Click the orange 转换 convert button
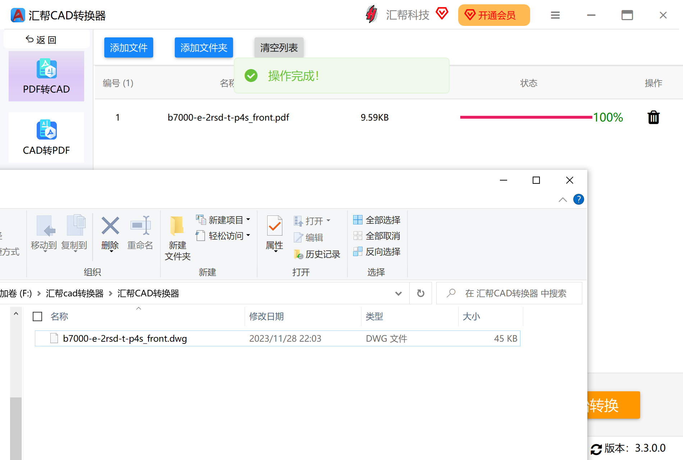683x460 pixels. (614, 405)
